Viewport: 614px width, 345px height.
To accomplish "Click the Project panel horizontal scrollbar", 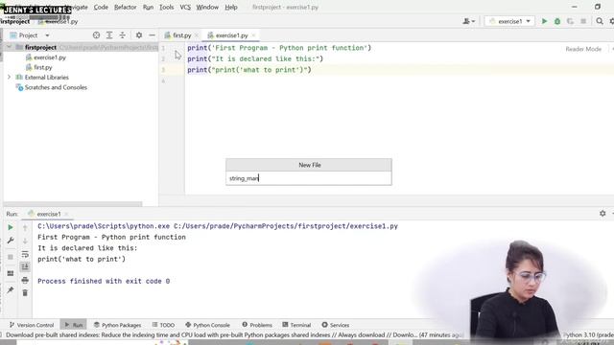I will pos(73,204).
